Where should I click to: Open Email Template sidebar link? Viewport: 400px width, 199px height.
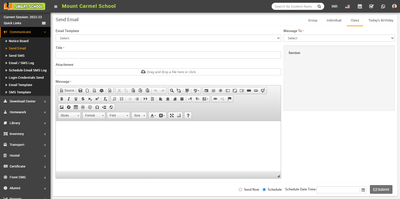click(x=20, y=85)
